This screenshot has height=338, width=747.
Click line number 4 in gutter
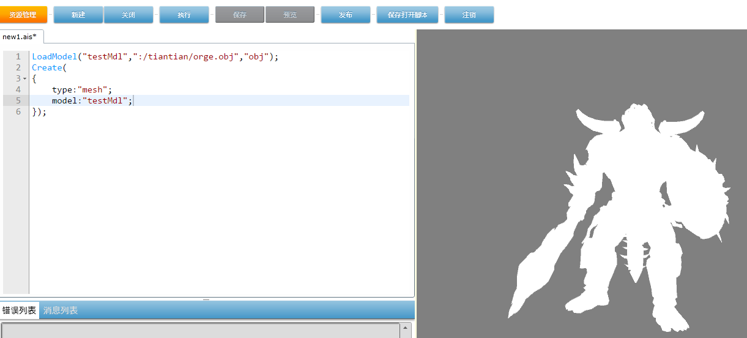[x=18, y=89]
